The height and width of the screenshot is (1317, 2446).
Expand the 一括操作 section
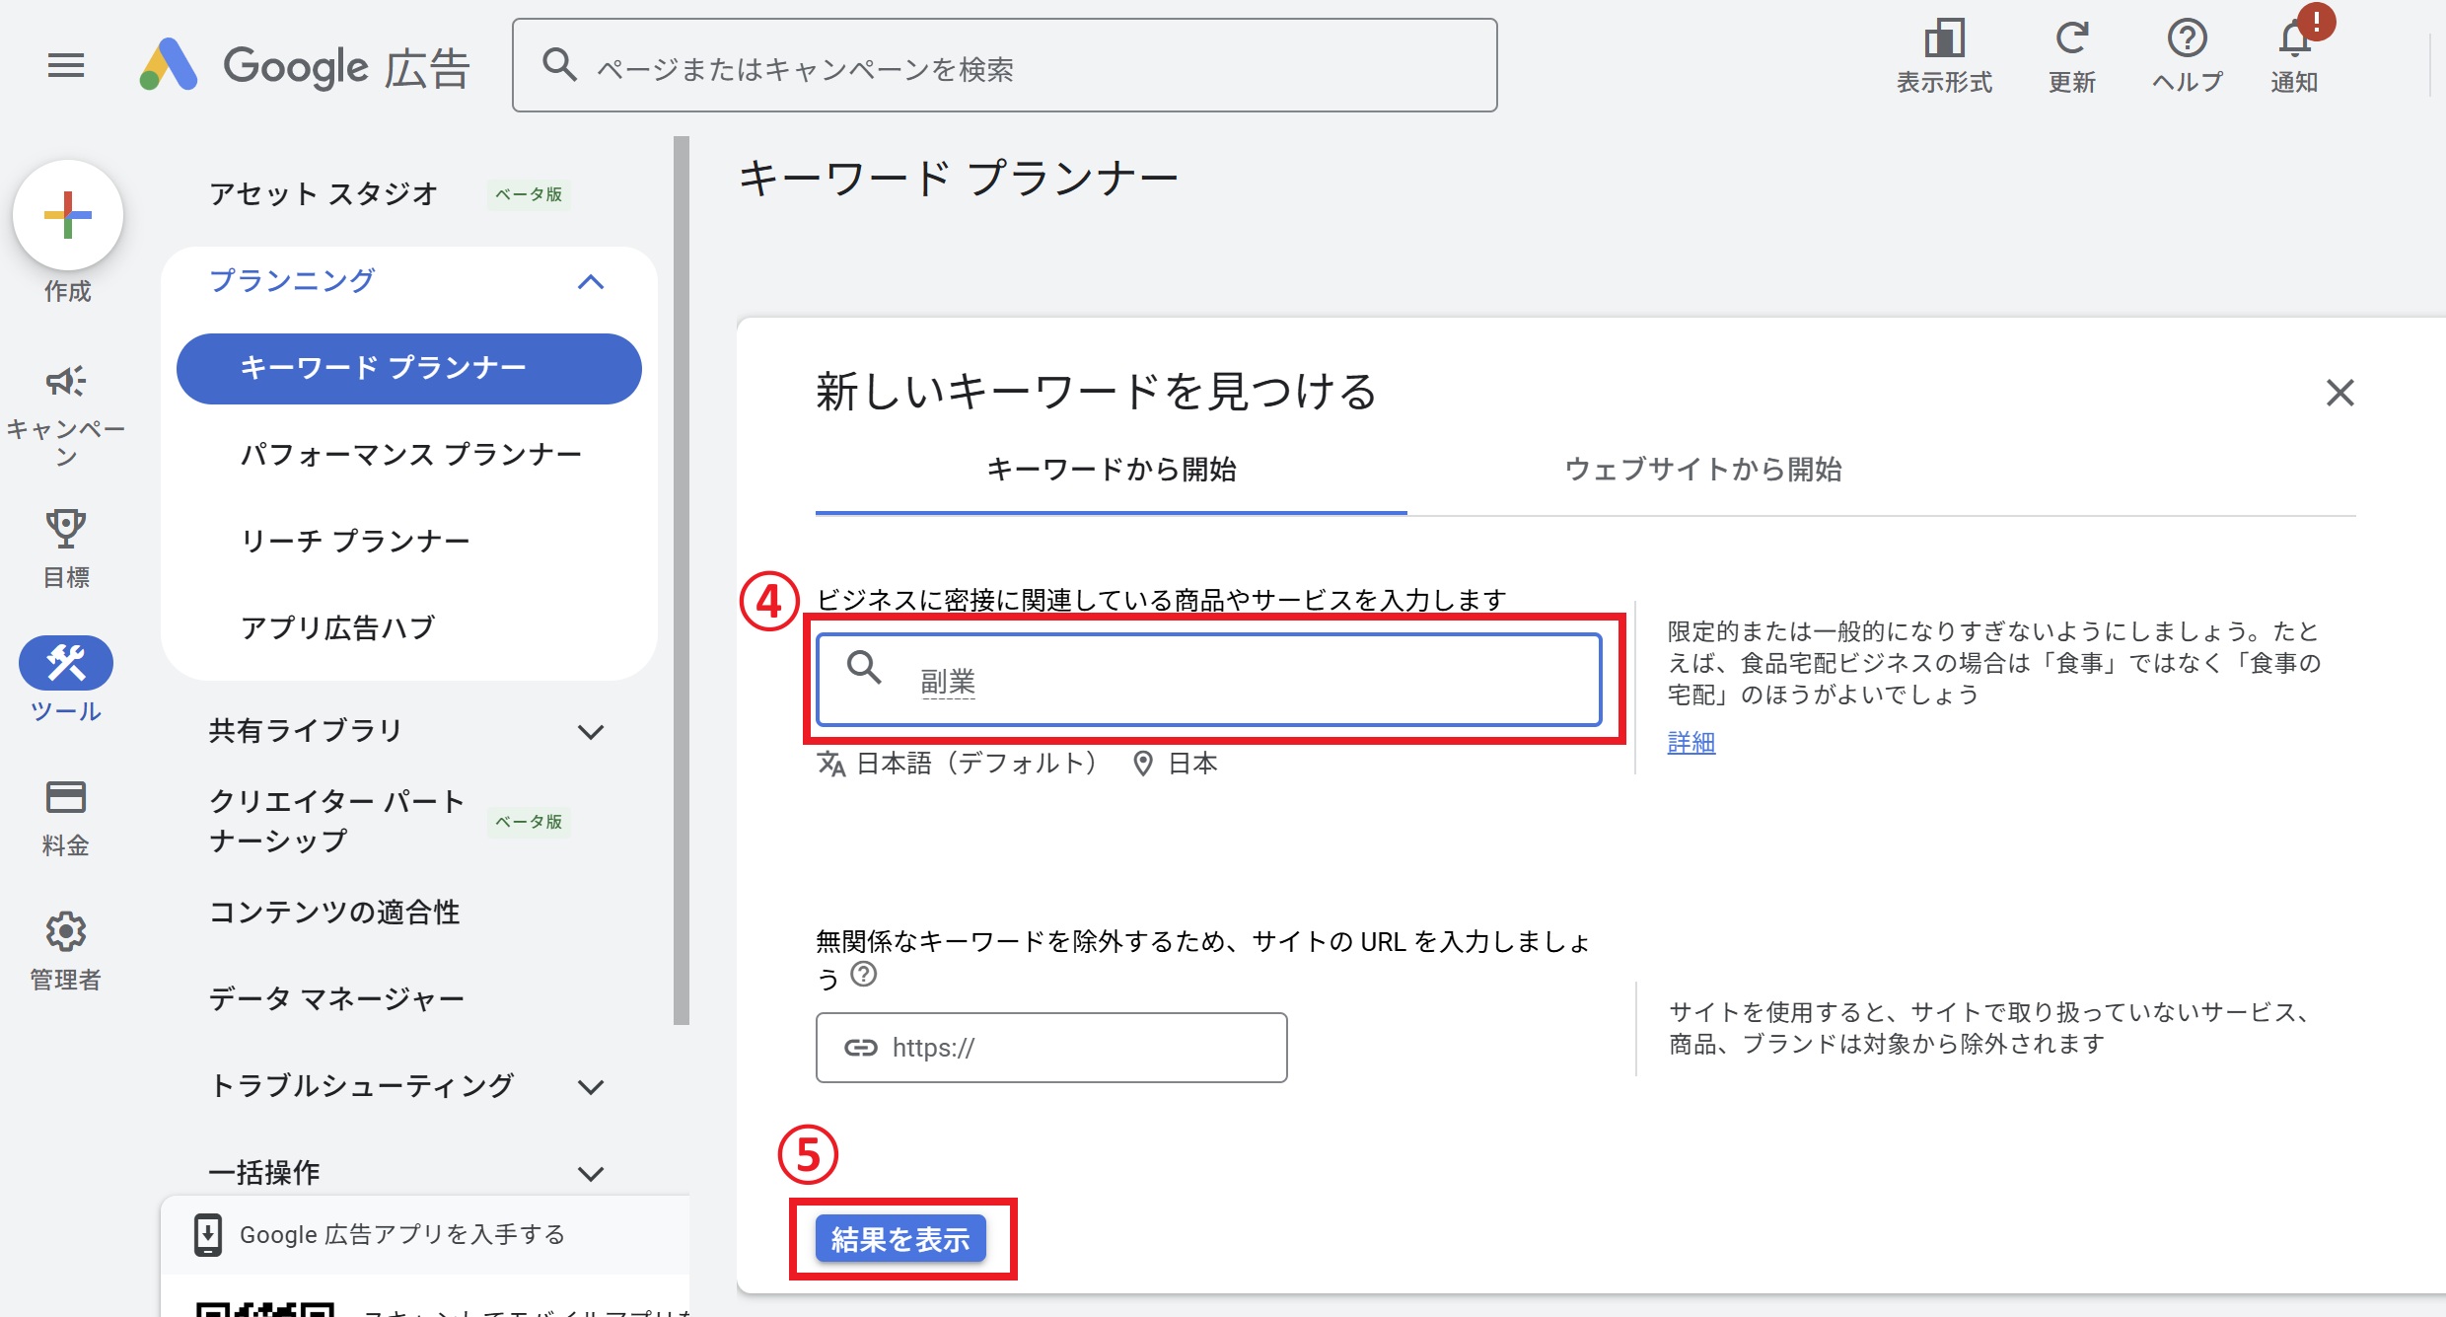click(591, 1174)
